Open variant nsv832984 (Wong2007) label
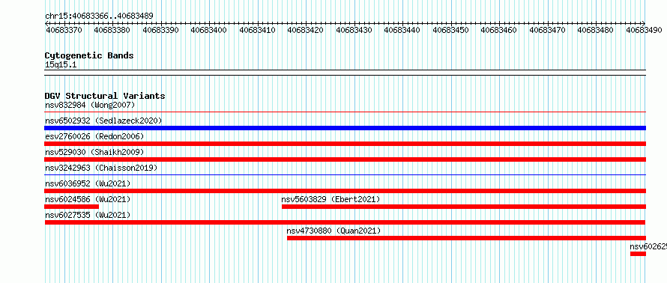667x283 pixels. 90,105
